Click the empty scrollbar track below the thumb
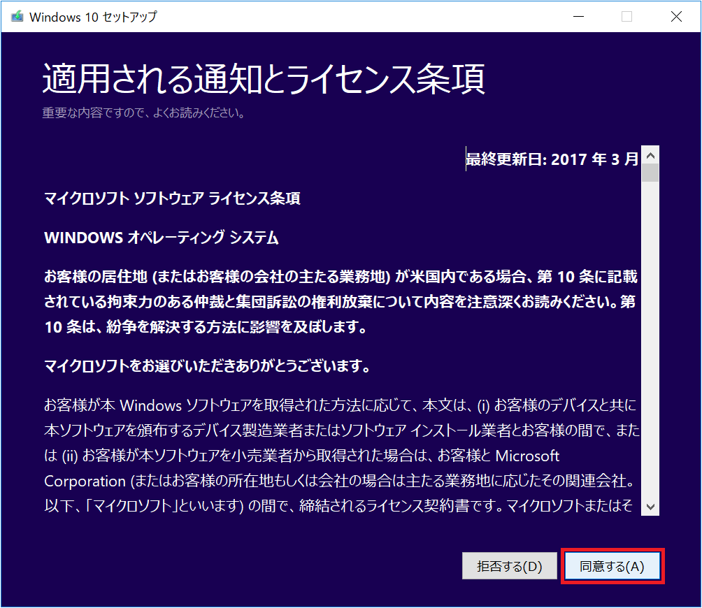 click(650, 349)
